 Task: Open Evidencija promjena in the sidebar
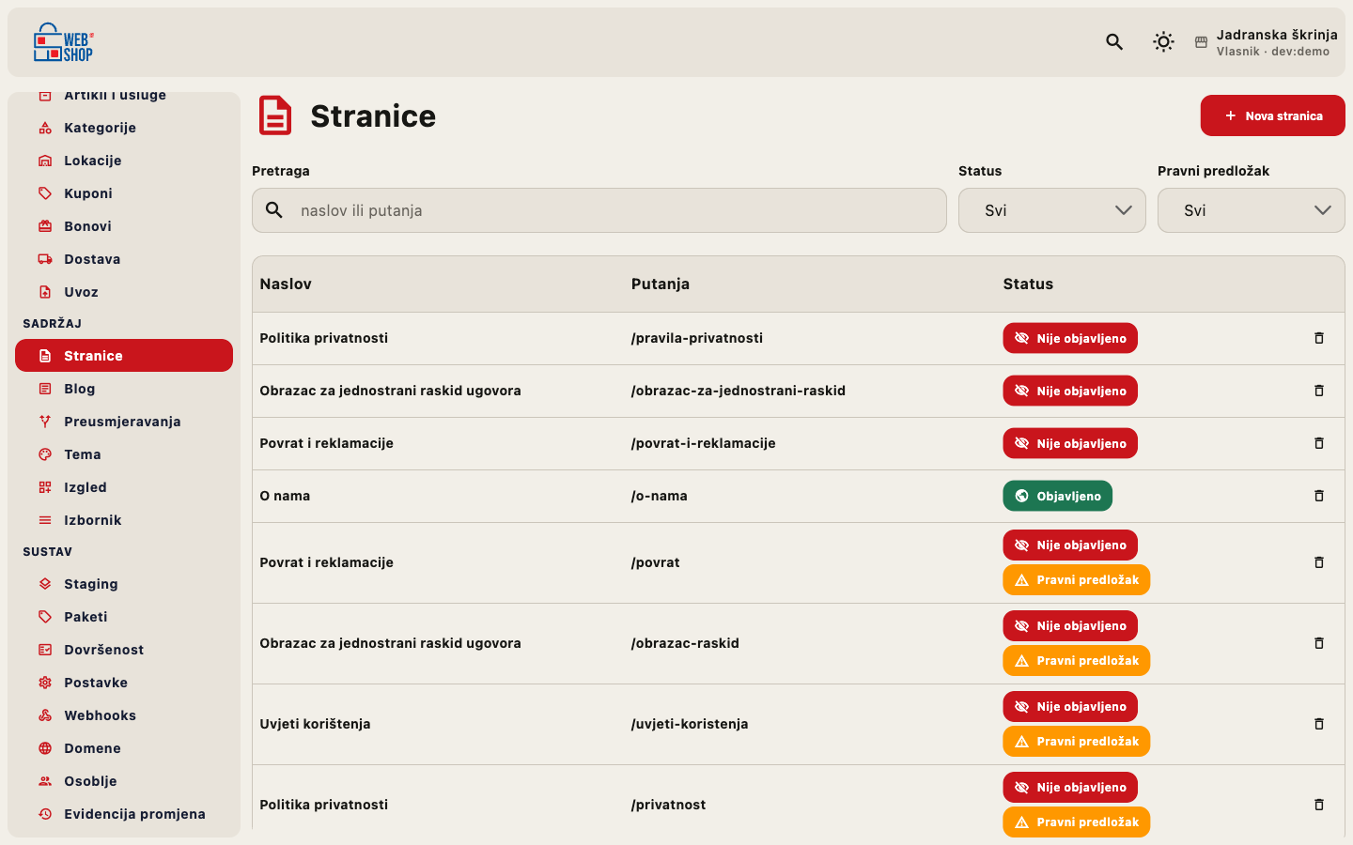[124, 814]
